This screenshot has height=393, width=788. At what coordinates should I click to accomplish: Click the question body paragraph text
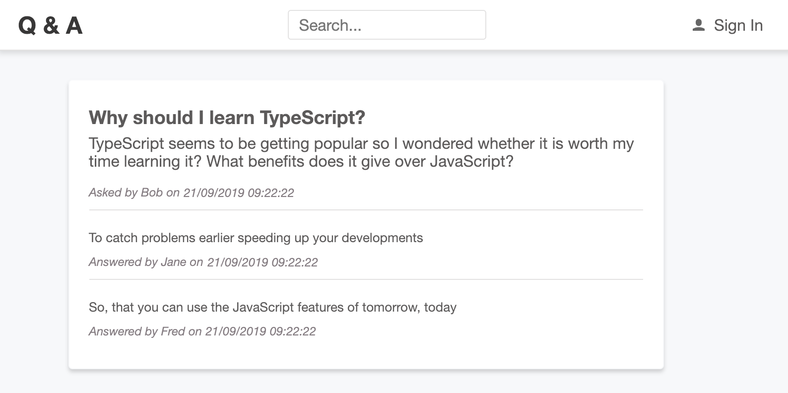[x=361, y=152]
